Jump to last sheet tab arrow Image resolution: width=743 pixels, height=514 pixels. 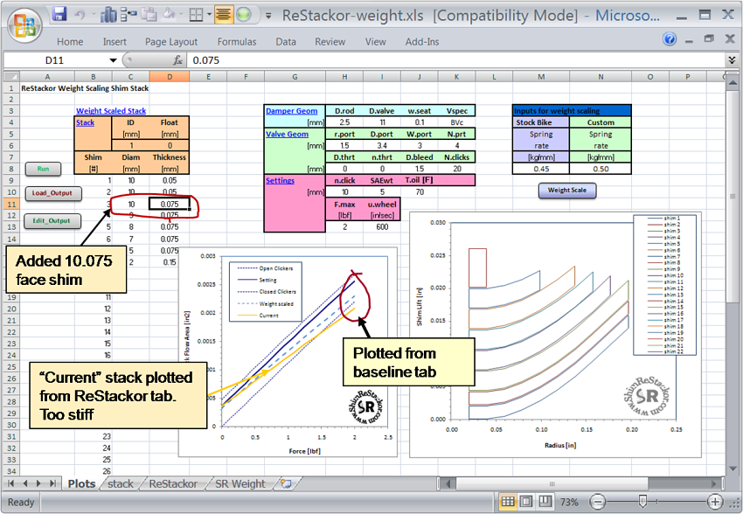pos(52,483)
